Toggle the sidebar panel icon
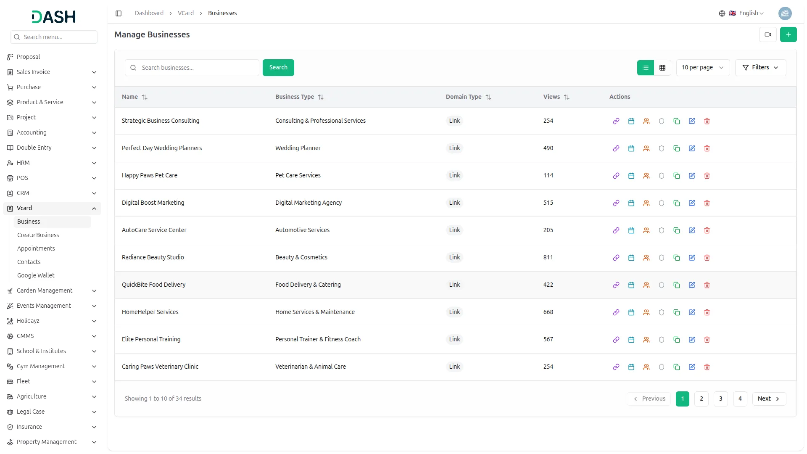Viewport: 807px width, 454px height. (x=119, y=13)
